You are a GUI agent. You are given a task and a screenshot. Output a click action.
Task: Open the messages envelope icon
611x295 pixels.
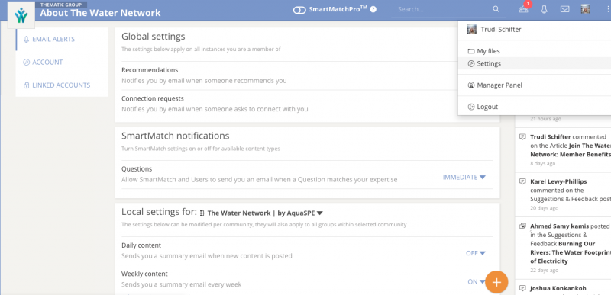pos(564,9)
